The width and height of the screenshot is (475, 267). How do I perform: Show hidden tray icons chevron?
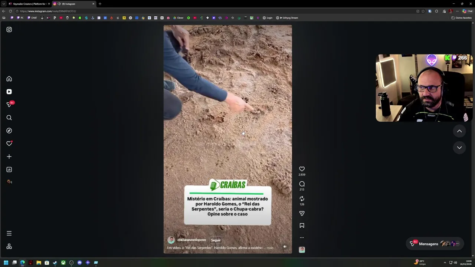pyautogui.click(x=445, y=263)
